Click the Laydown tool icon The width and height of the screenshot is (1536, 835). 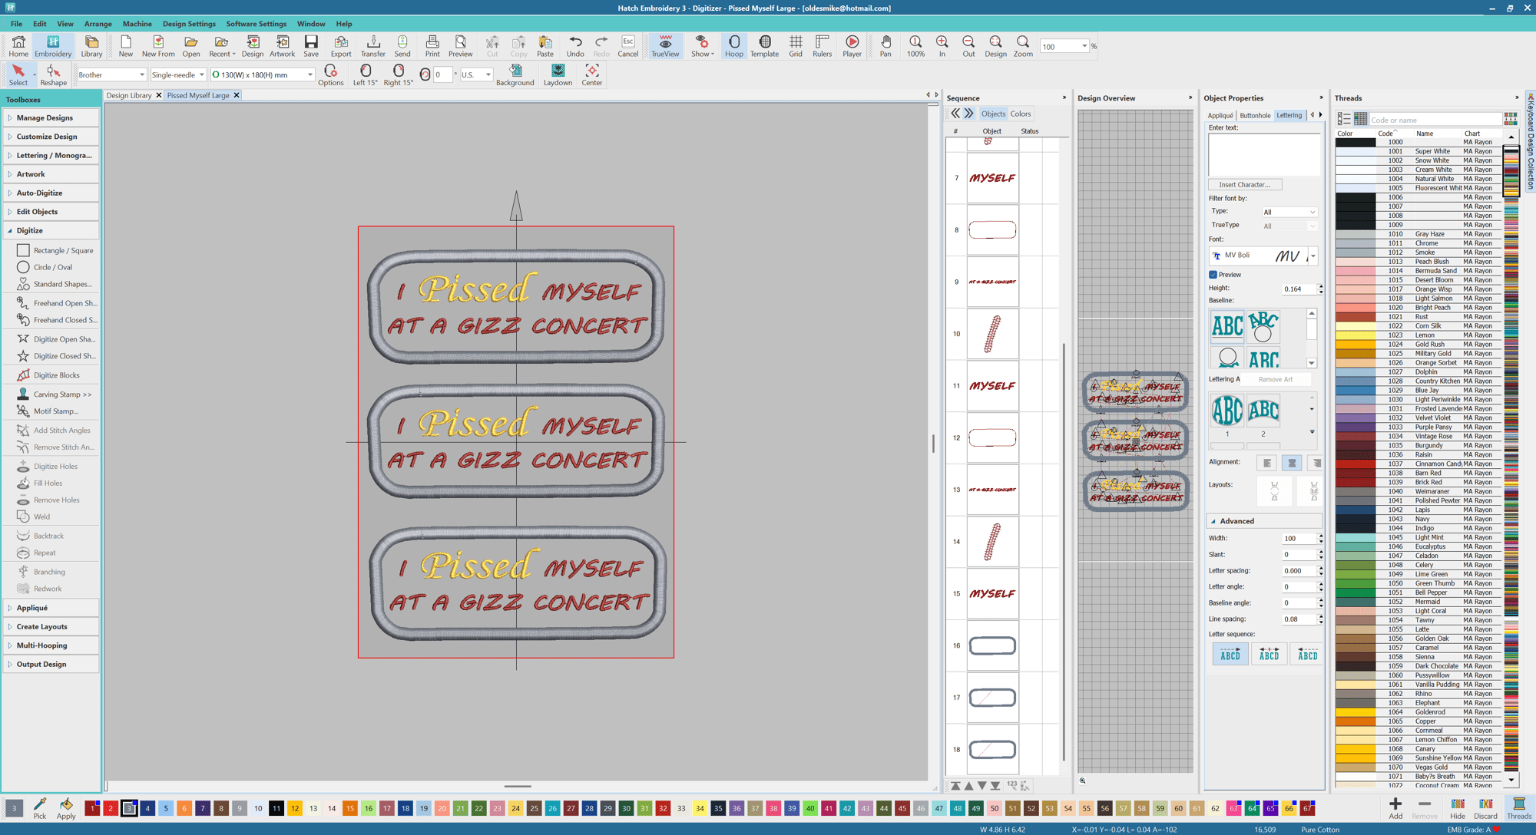(x=558, y=74)
